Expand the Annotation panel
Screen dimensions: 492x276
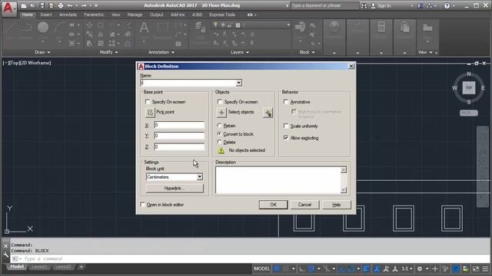coord(161,52)
